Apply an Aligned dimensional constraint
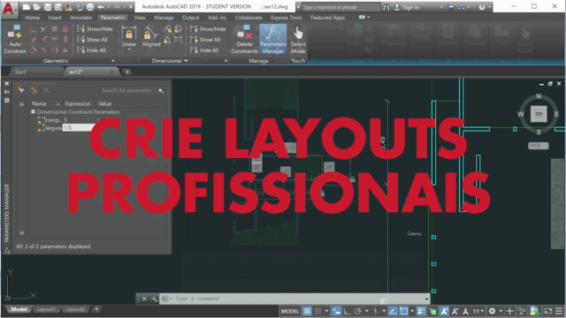Viewport: 566px width, 318px height. 151,36
